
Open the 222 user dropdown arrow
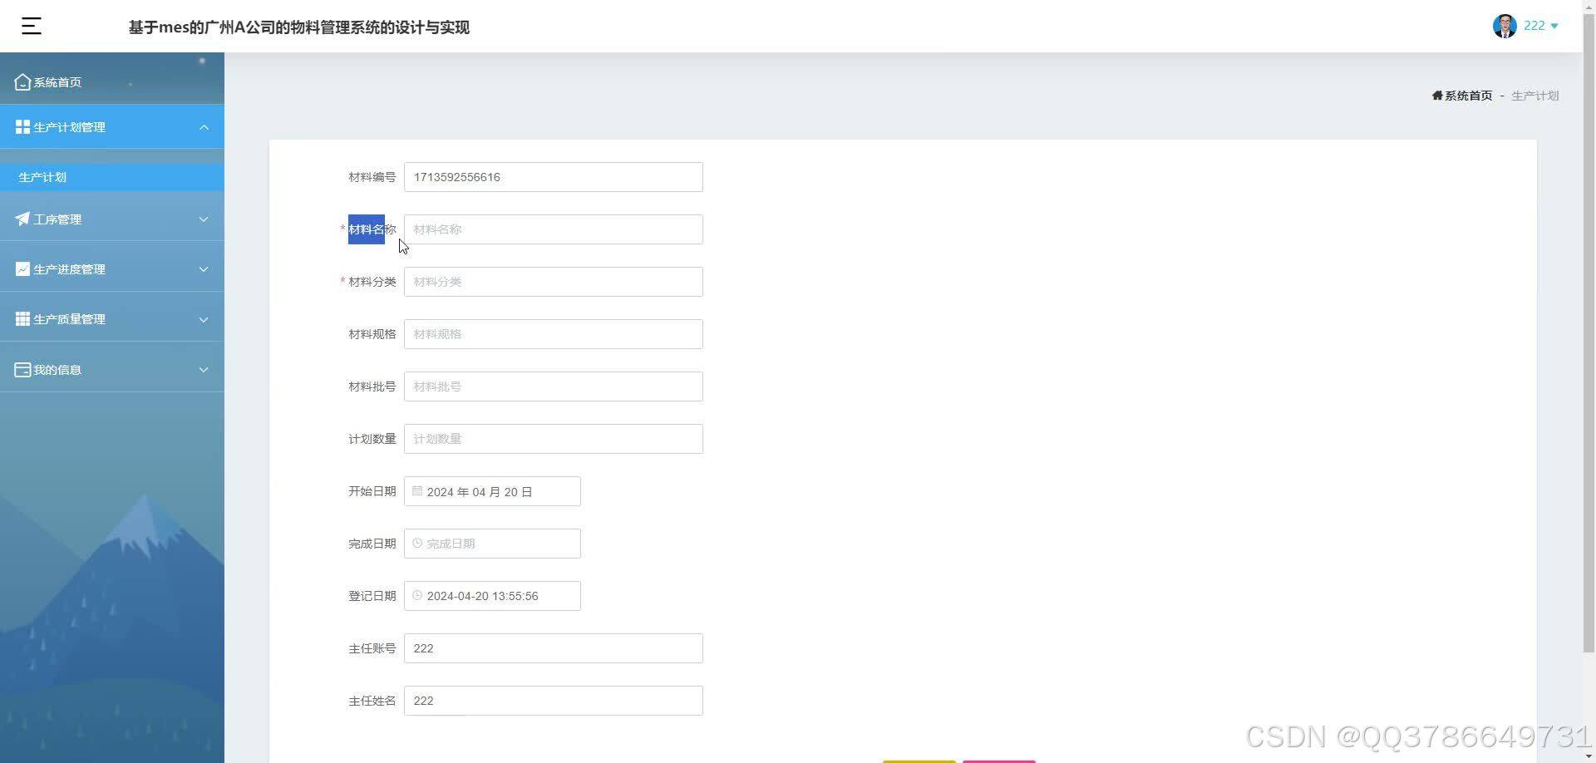click(1554, 27)
